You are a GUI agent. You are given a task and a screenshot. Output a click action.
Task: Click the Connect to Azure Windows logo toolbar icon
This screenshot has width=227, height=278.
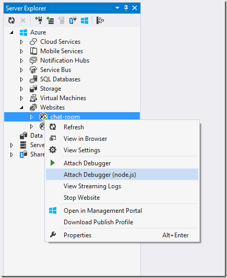(85, 20)
